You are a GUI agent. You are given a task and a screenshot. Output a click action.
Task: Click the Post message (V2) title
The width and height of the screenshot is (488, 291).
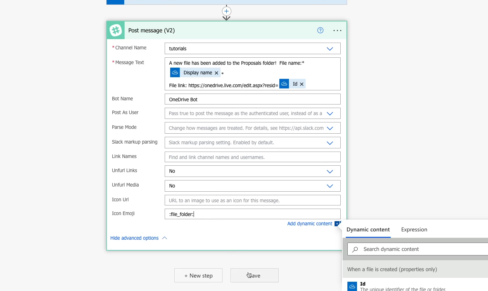pos(152,30)
